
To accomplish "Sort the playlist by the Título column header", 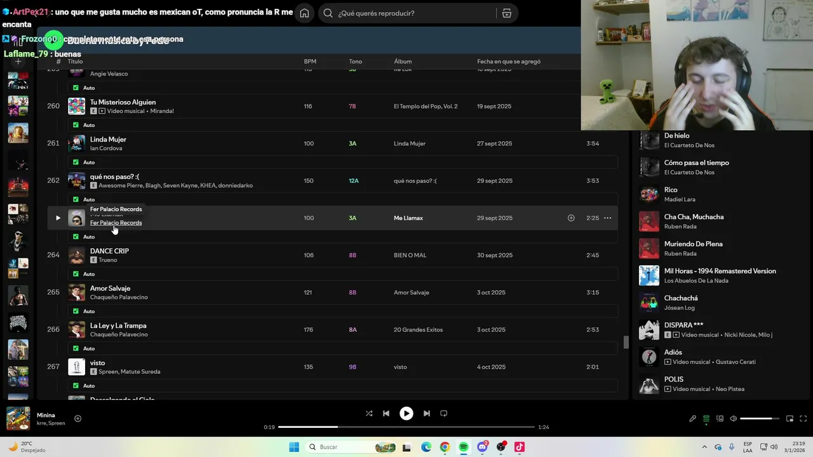I will [75, 62].
